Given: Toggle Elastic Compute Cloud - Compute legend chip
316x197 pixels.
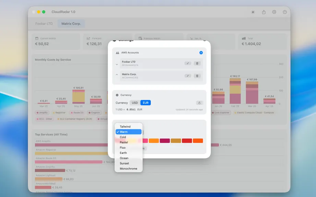Looking at the screenshot, I should (x=254, y=113).
